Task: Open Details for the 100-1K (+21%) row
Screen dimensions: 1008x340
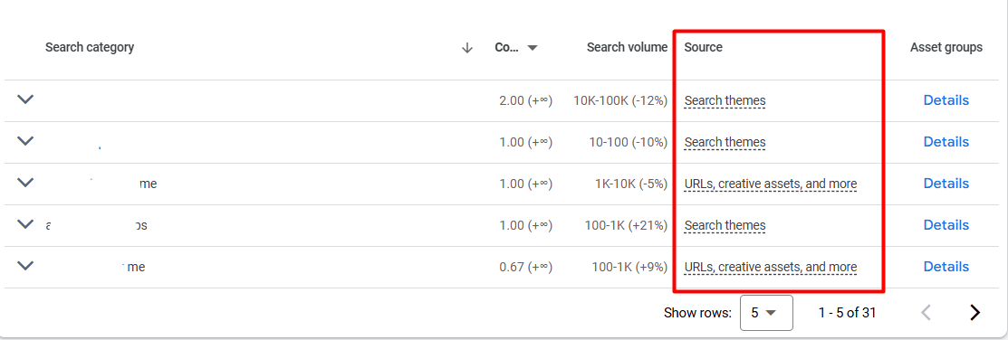Action: pyautogui.click(x=946, y=225)
